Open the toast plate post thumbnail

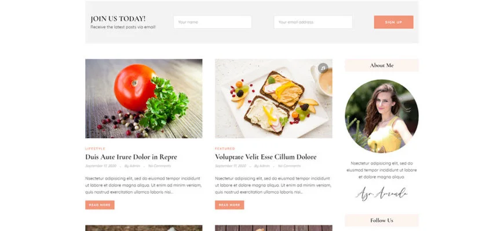tap(273, 98)
